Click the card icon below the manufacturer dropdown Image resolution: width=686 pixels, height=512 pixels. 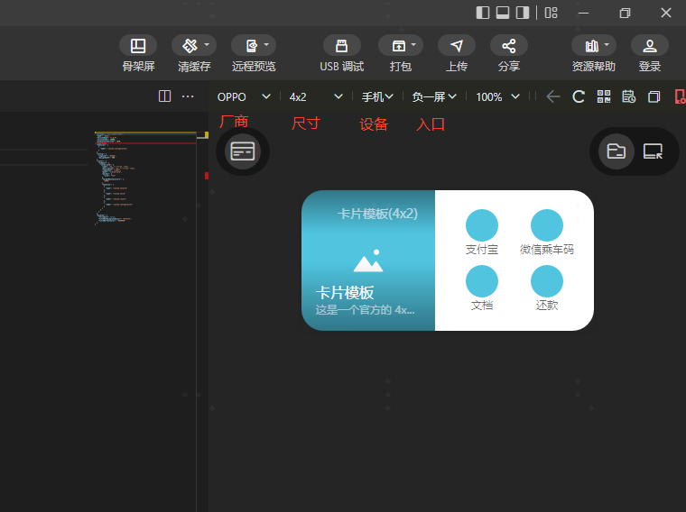tap(242, 151)
